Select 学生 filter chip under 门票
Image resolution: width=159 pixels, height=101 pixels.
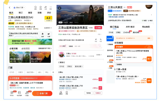click(x=47, y=72)
